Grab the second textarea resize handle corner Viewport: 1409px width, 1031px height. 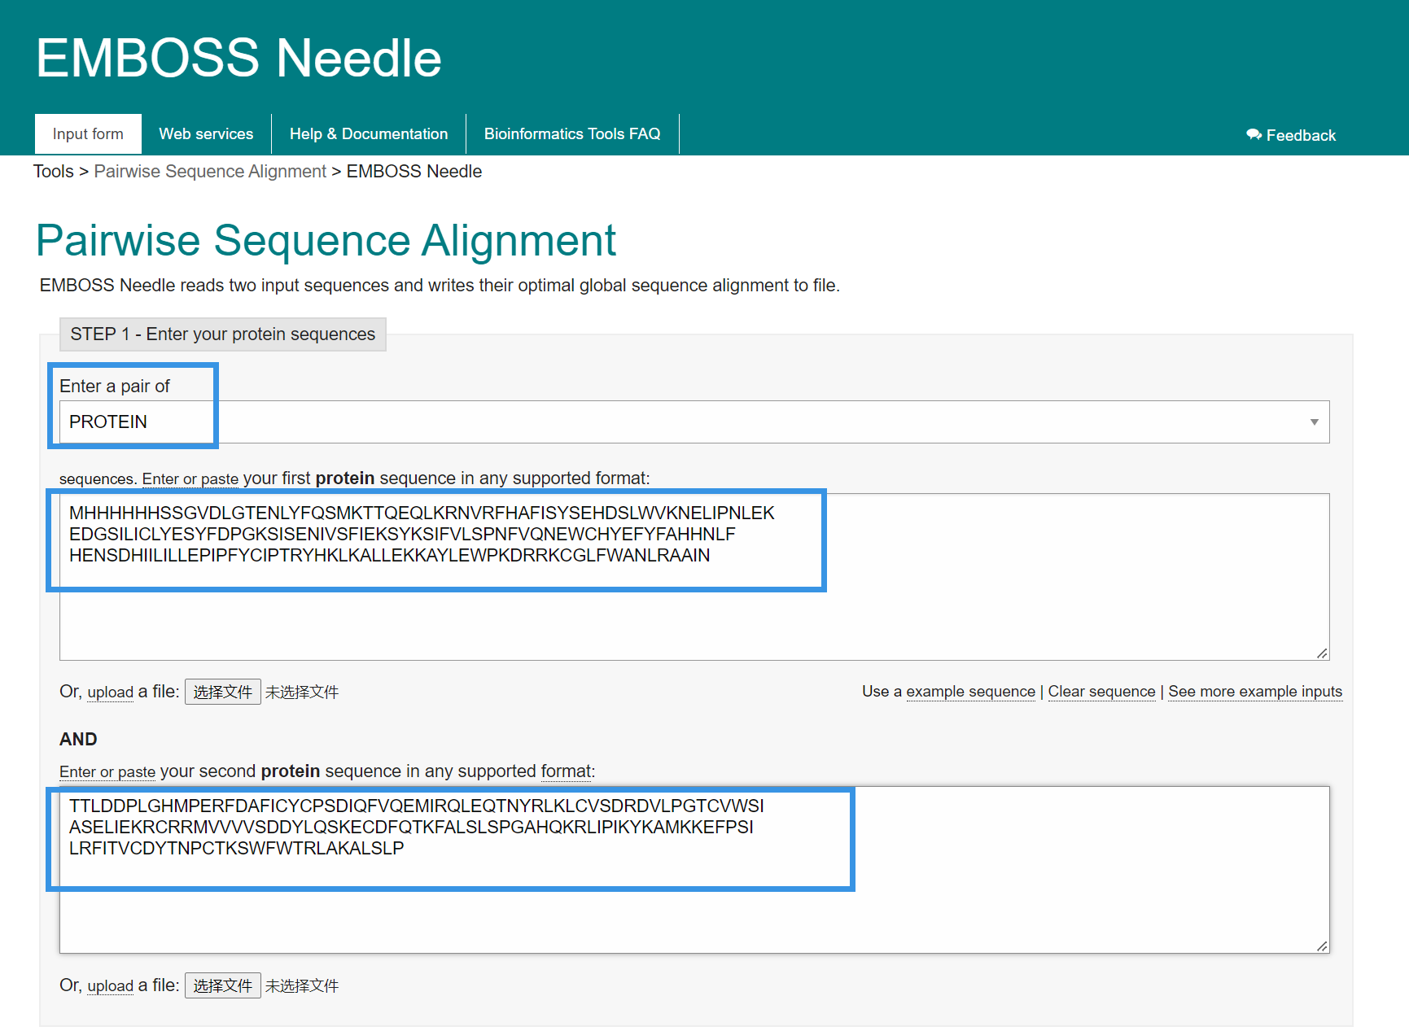coord(1322,946)
